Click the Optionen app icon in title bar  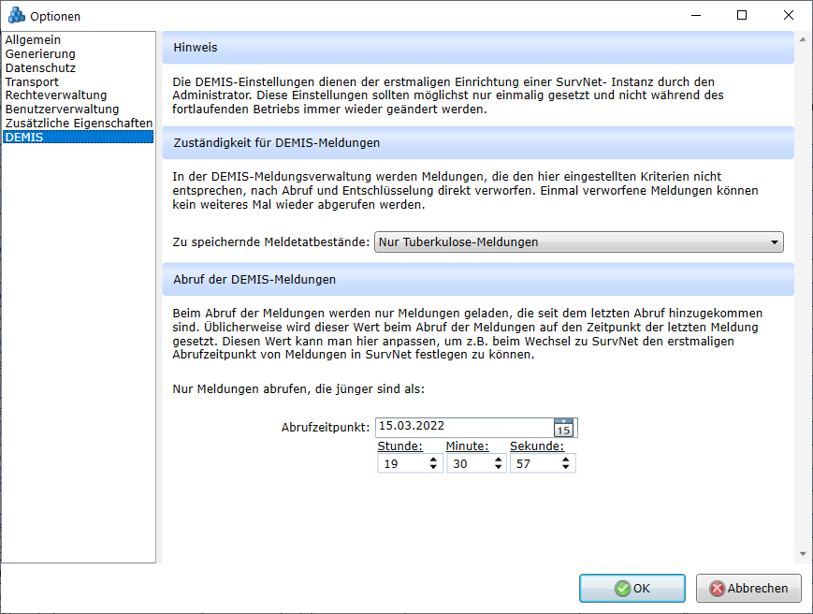click(16, 16)
